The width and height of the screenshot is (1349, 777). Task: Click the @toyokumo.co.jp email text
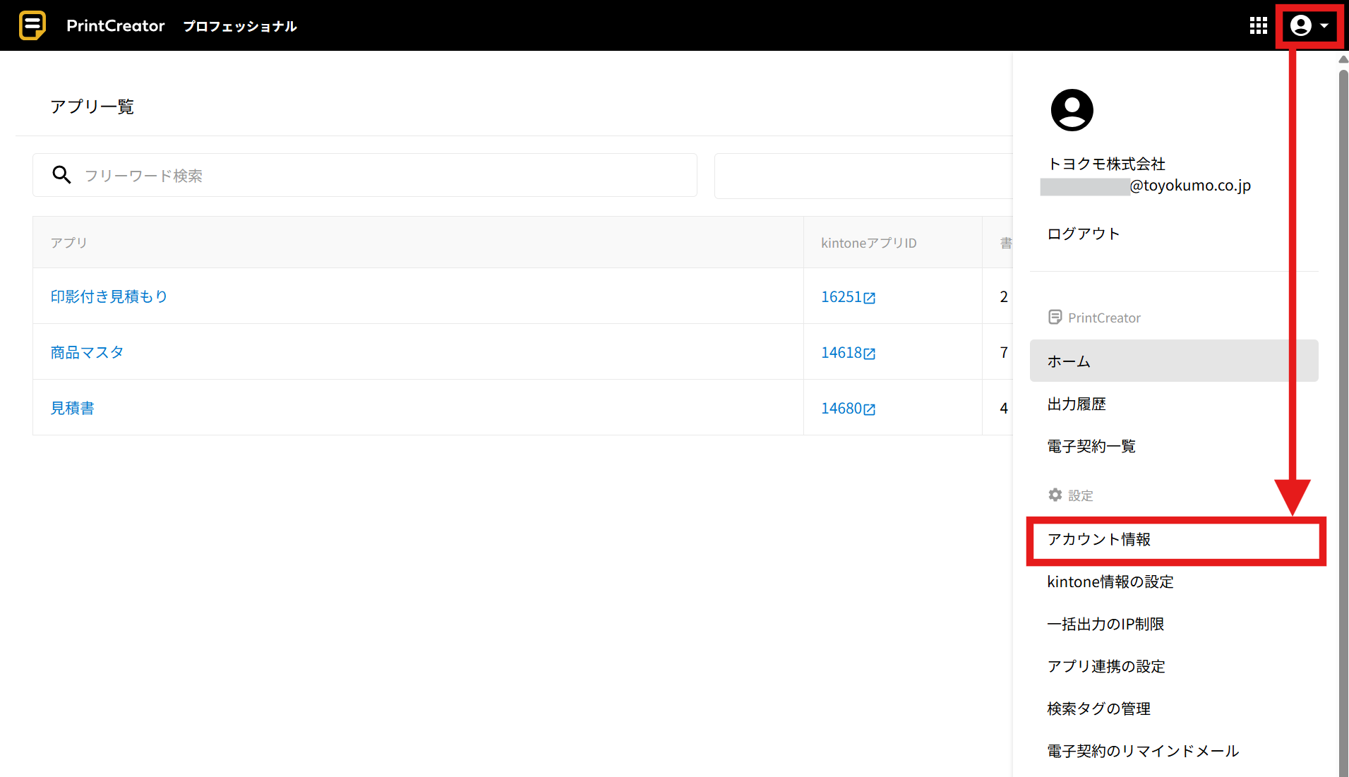[1190, 186]
